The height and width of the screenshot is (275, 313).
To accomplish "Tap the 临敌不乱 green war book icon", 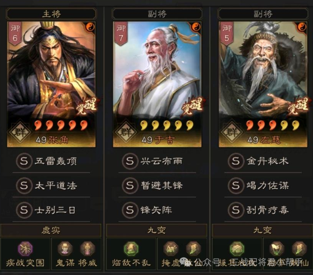I will tap(131, 249).
